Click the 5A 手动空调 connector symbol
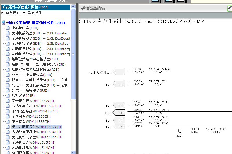The image size is (232, 154). coord(119,72)
